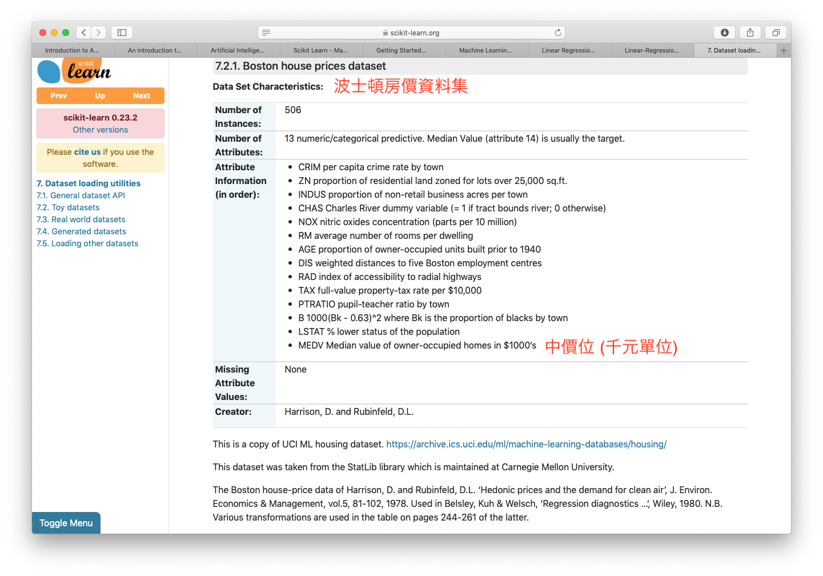Open the Other versions link

pyautogui.click(x=101, y=130)
